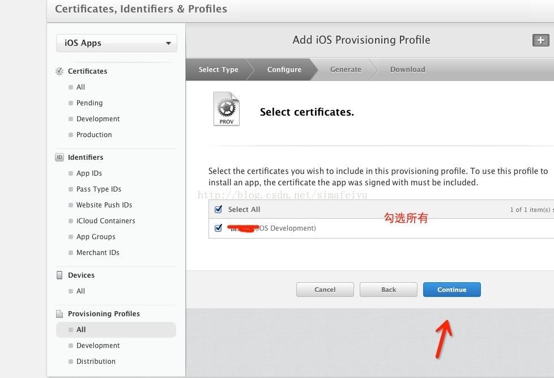Image resolution: width=554 pixels, height=378 pixels.
Task: Click the Provisioning Profiles section heading
Action: [x=104, y=313]
